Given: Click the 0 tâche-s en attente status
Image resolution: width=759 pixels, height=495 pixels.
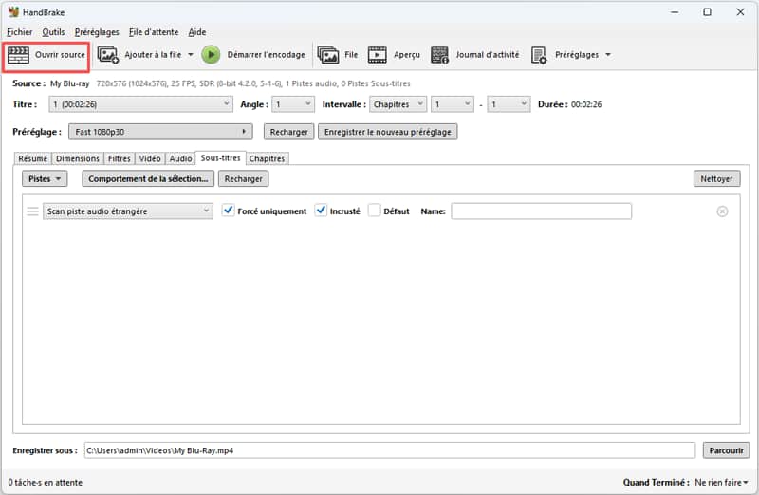Looking at the screenshot, I should click(45, 483).
